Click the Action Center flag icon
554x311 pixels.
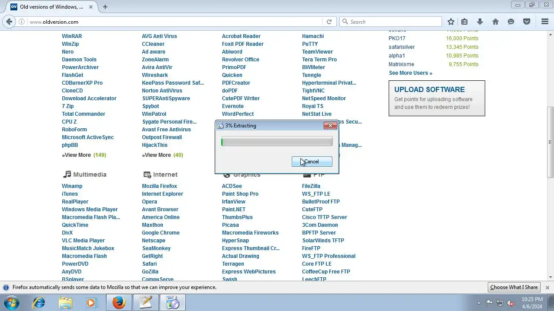[x=490, y=303]
